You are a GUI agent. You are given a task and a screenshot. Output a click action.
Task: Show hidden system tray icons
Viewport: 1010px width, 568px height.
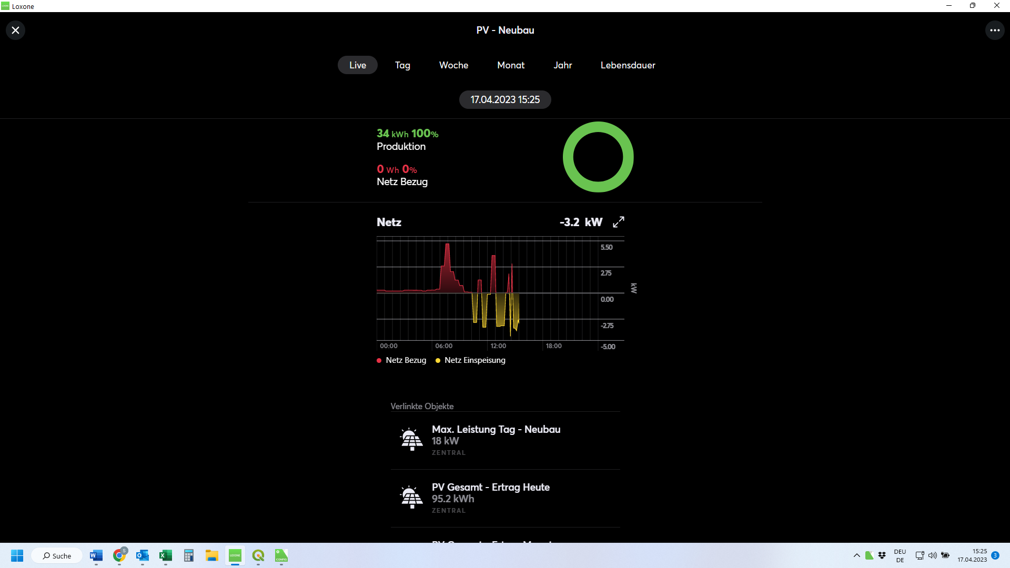click(856, 555)
